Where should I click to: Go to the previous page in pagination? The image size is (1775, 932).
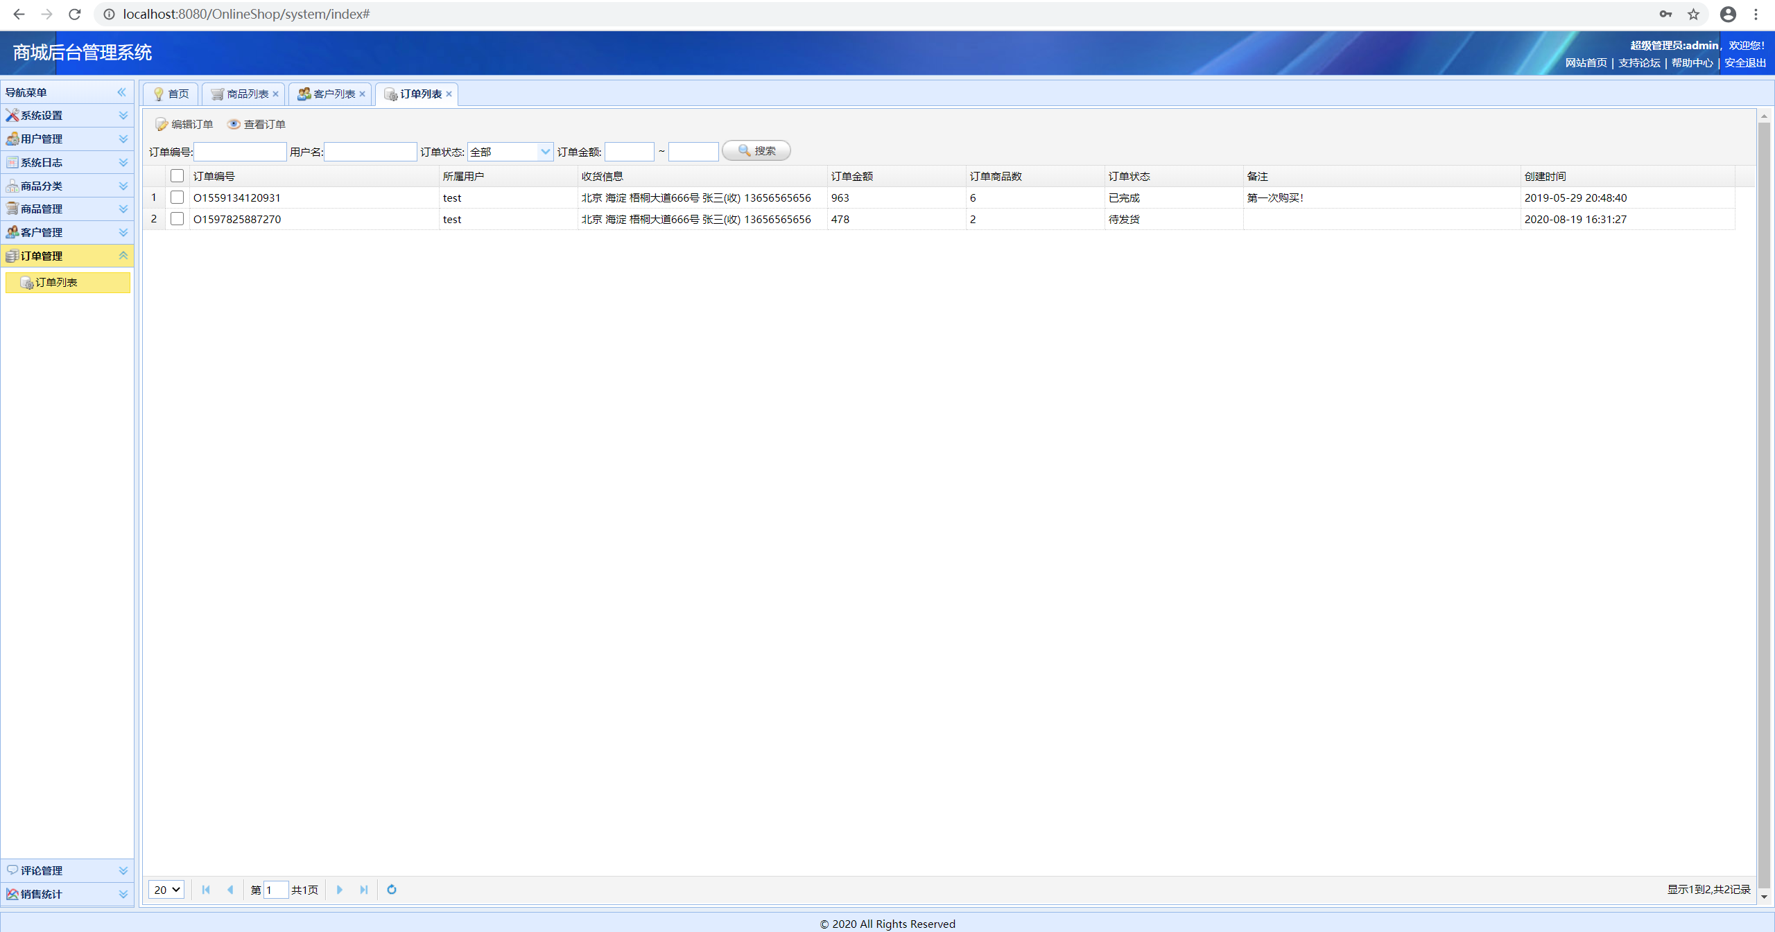[230, 890]
